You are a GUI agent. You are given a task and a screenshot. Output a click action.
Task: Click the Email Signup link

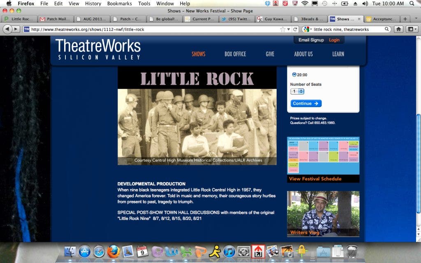point(311,40)
